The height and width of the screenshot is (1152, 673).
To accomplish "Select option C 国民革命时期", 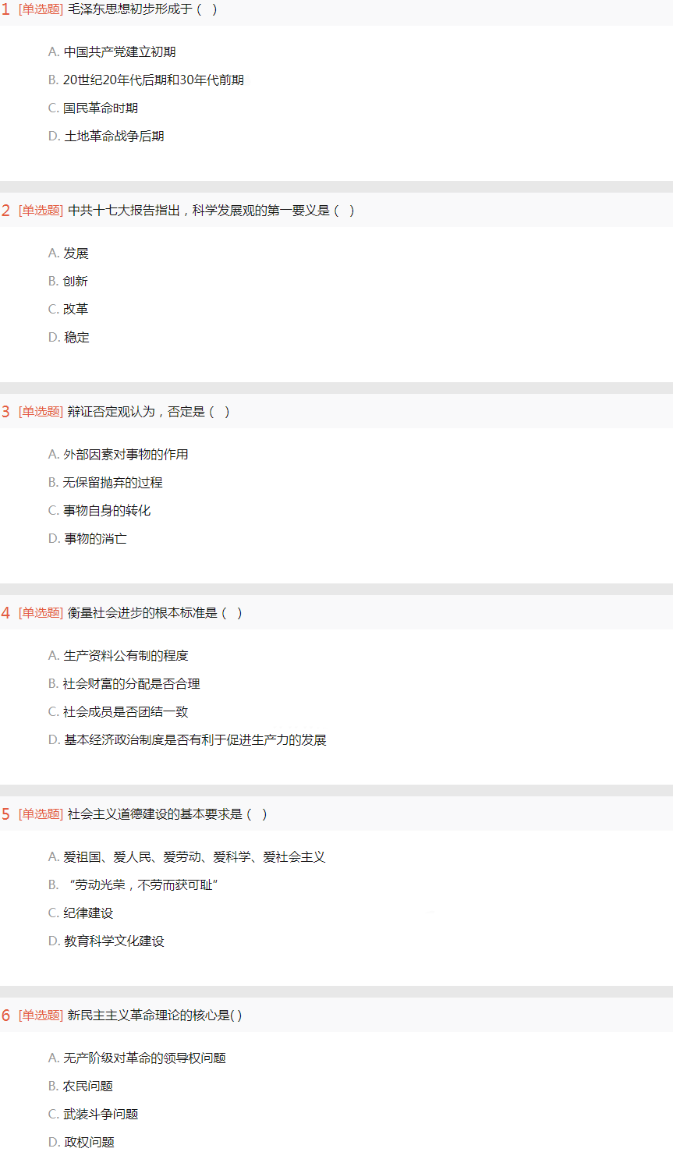I will point(94,108).
